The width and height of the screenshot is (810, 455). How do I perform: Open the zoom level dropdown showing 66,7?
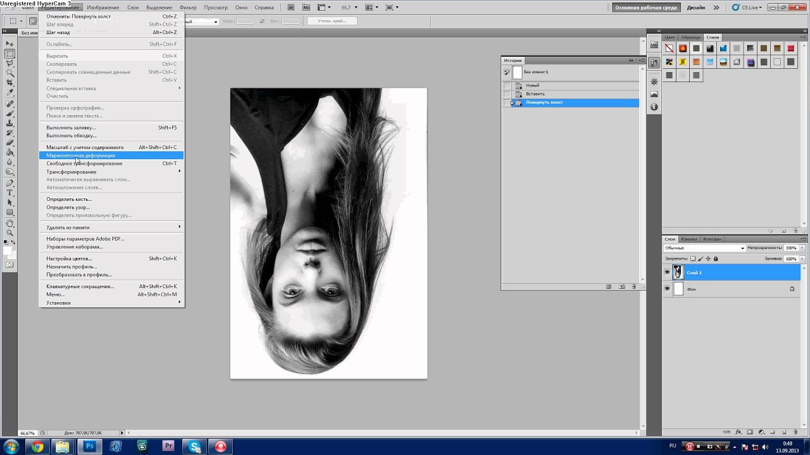[x=355, y=8]
